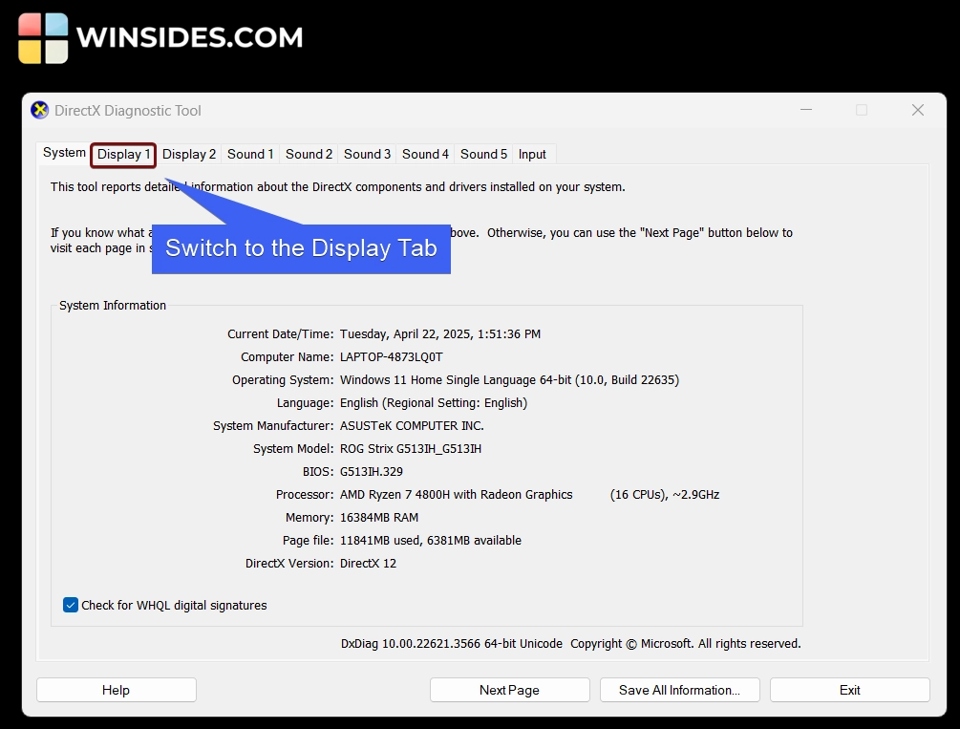The height and width of the screenshot is (729, 960).
Task: Click the AMD Ryzen 7 4800H processor text
Action: click(x=457, y=495)
